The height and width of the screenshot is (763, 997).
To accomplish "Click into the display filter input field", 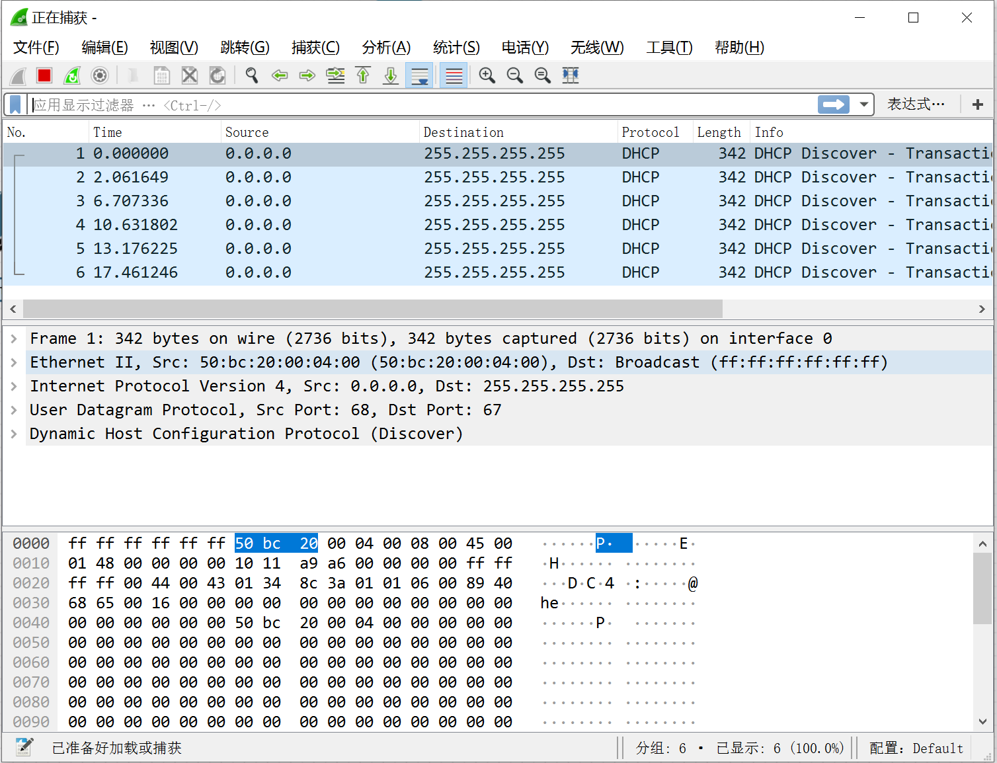I will [x=423, y=104].
